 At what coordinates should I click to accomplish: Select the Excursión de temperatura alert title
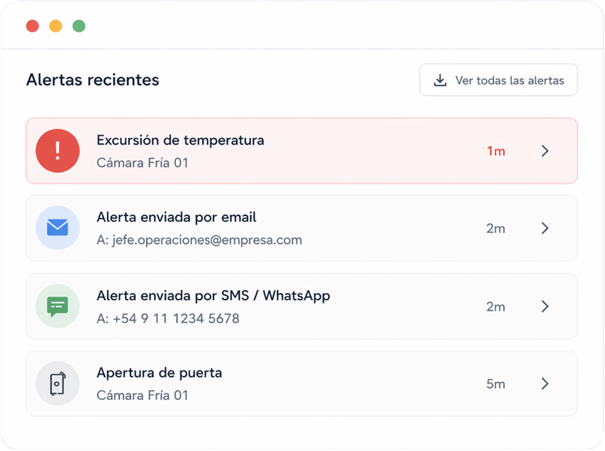(x=180, y=140)
